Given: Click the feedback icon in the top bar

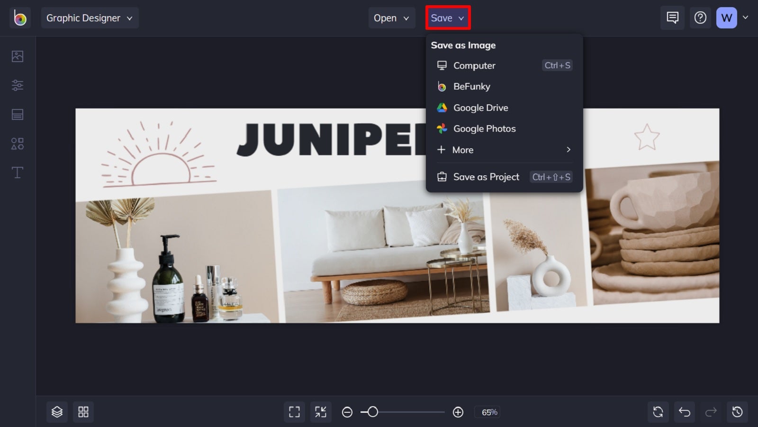Looking at the screenshot, I should point(672,18).
